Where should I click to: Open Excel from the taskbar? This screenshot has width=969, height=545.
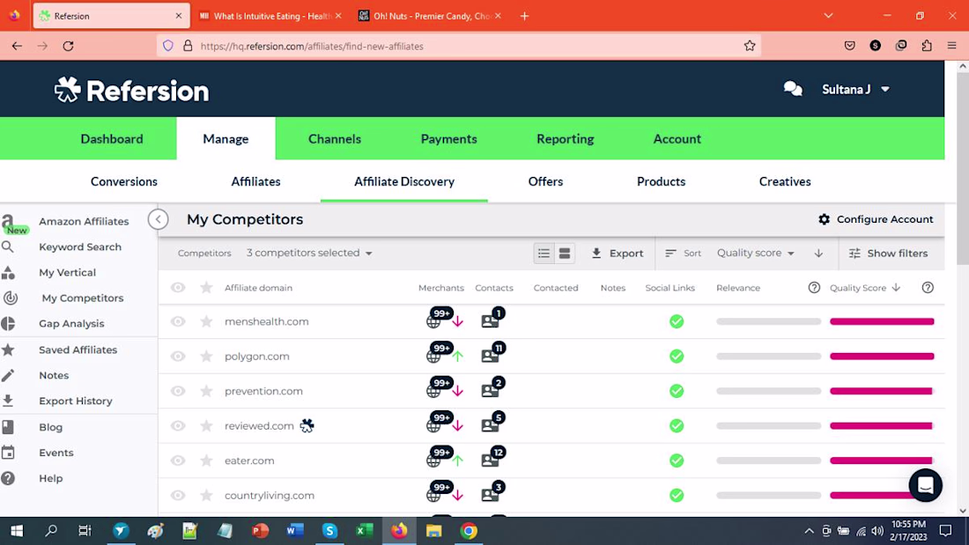point(364,531)
